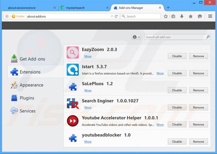Click the Firefox identity icon in the URL bar
This screenshot has width=217, height=154.
point(14,17)
